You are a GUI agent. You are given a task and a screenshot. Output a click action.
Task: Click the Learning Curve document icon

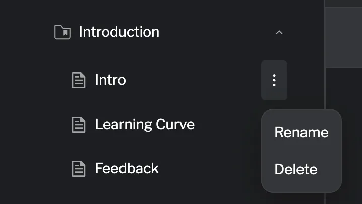click(78, 125)
